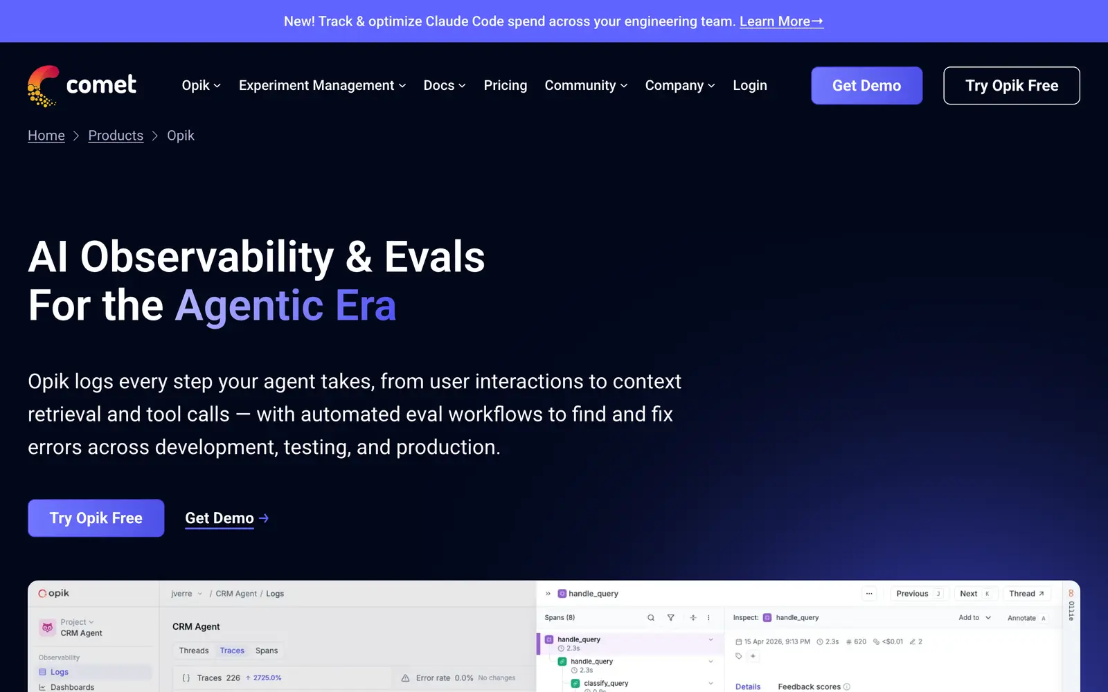This screenshot has height=692, width=1108.
Task: Collapse the classify_query span row chevron
Action: (x=711, y=683)
